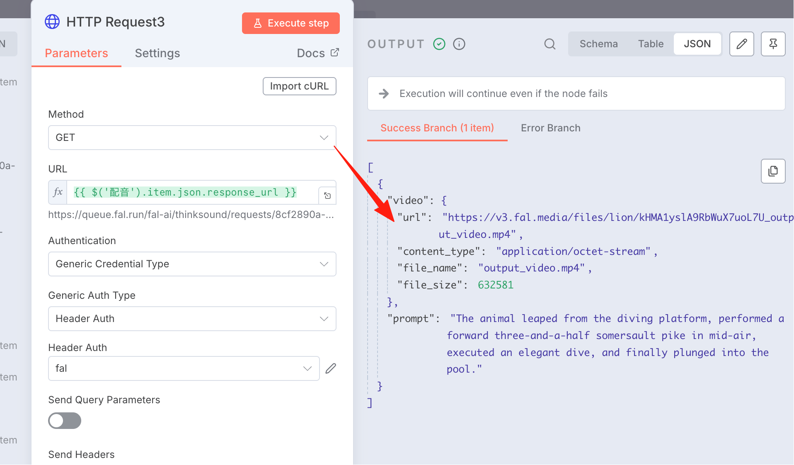Toggle the Send Query Parameters switch
Viewport: 794px width, 465px height.
tap(65, 421)
